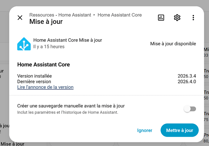Open the history chart icon

pos(161,18)
